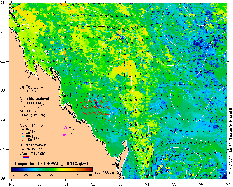
Task: Click the longitude axis label 154
Action: pos(146,184)
